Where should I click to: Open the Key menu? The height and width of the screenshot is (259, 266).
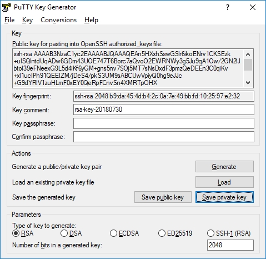coord(27,20)
